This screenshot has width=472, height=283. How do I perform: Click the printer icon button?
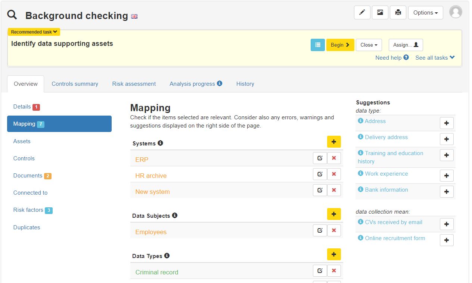[x=398, y=13]
